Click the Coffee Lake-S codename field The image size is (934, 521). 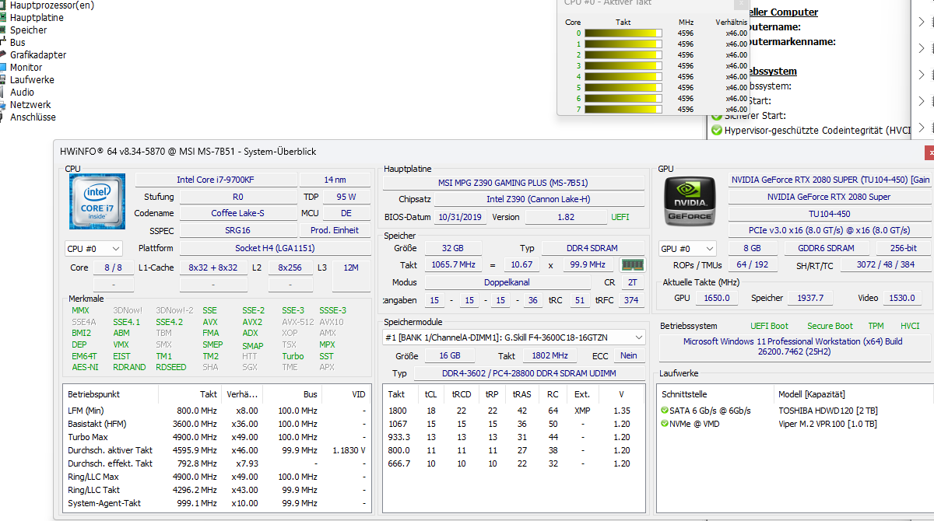tap(237, 213)
